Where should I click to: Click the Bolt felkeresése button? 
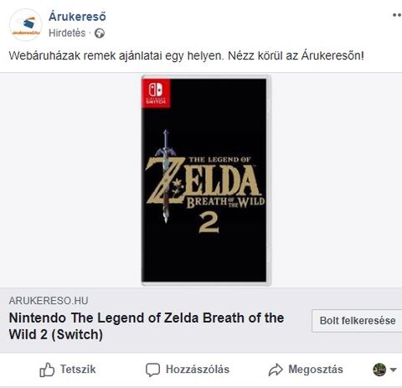[x=357, y=321]
